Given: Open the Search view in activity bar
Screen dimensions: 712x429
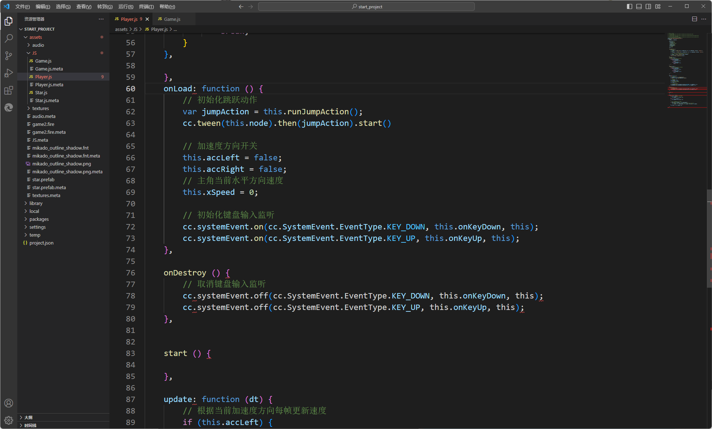Looking at the screenshot, I should [x=9, y=38].
